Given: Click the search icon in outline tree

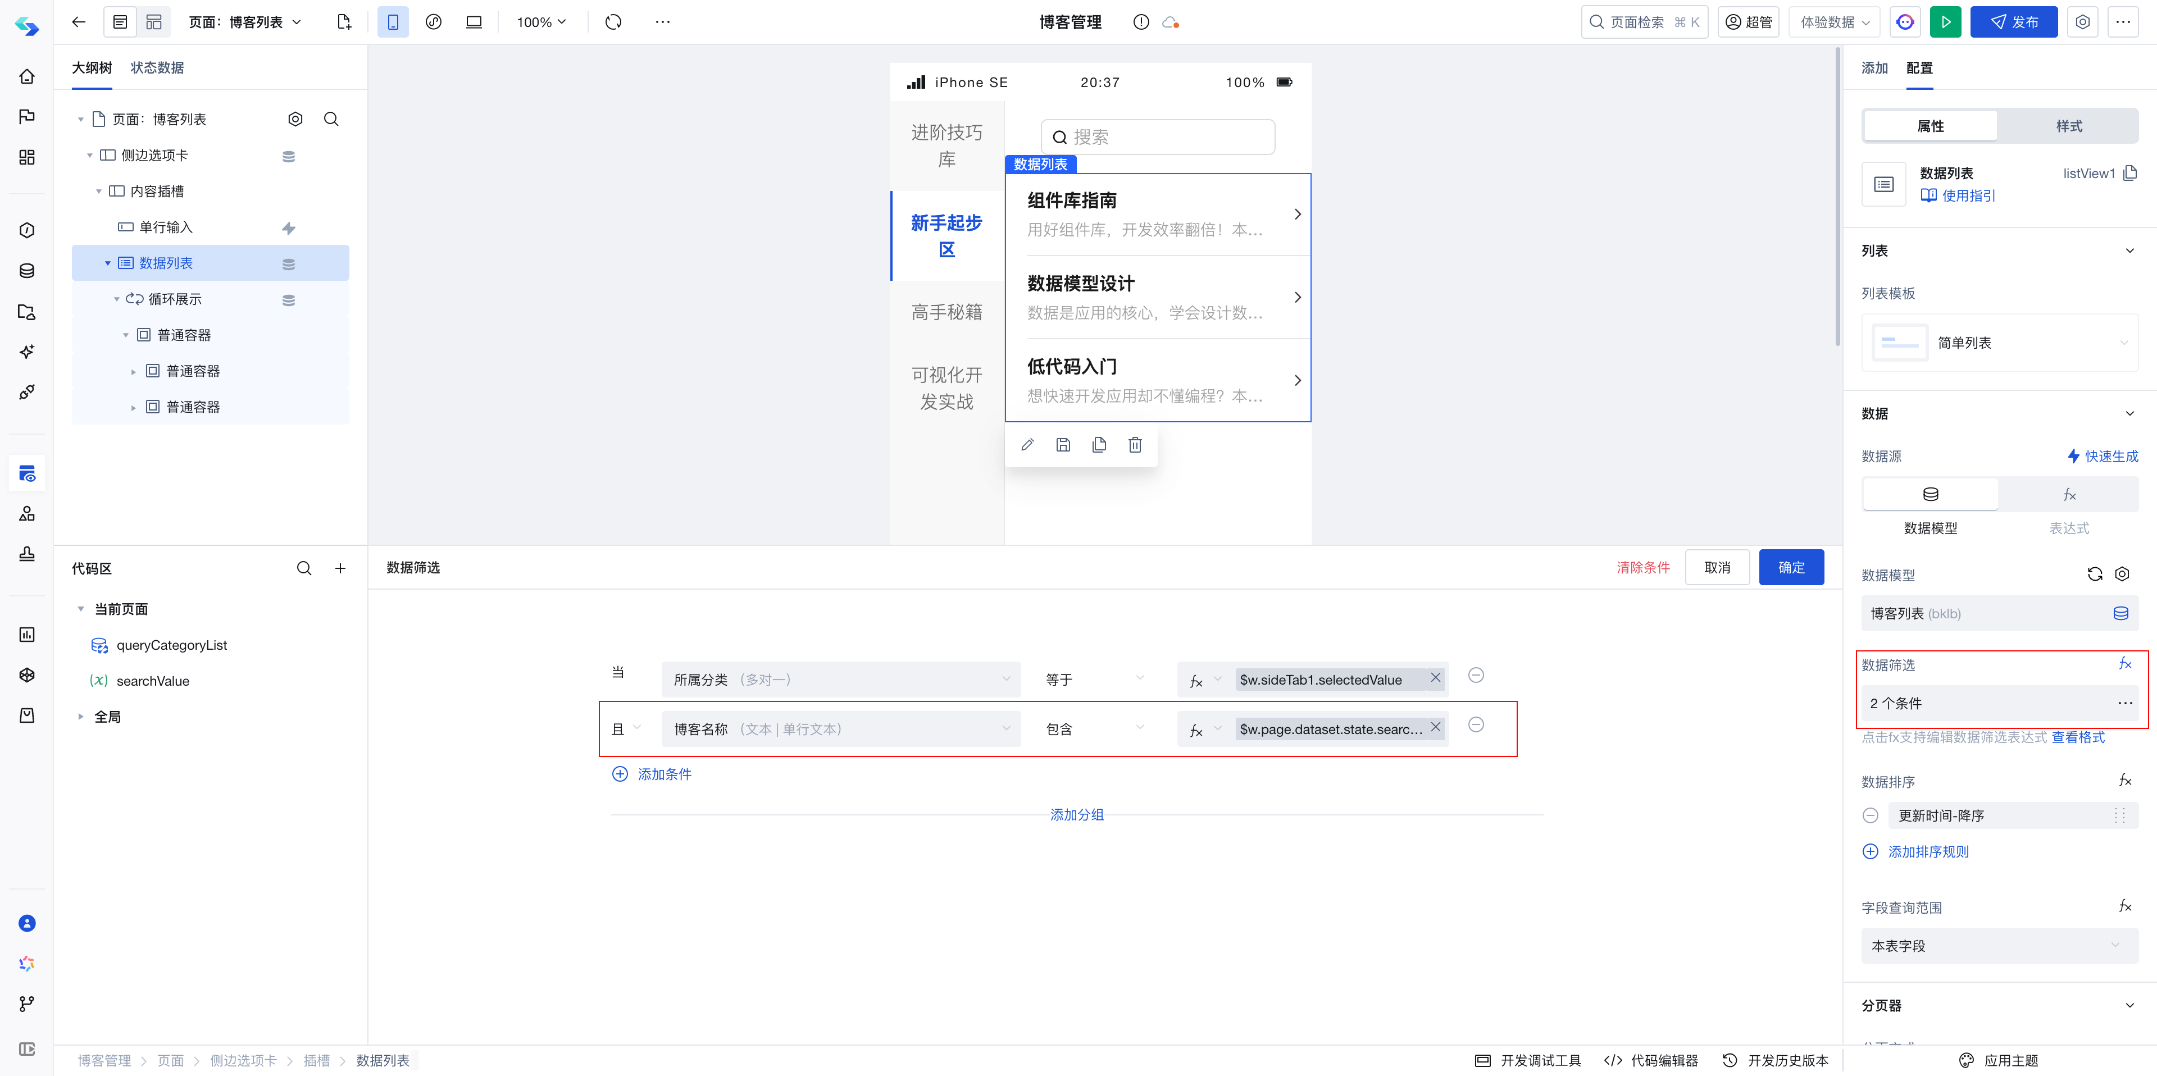Looking at the screenshot, I should 331,119.
